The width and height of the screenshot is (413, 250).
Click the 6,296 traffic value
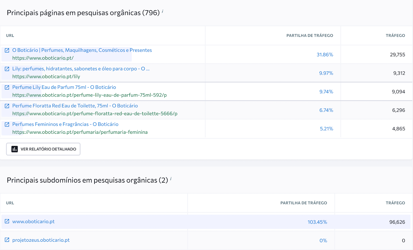click(399, 110)
